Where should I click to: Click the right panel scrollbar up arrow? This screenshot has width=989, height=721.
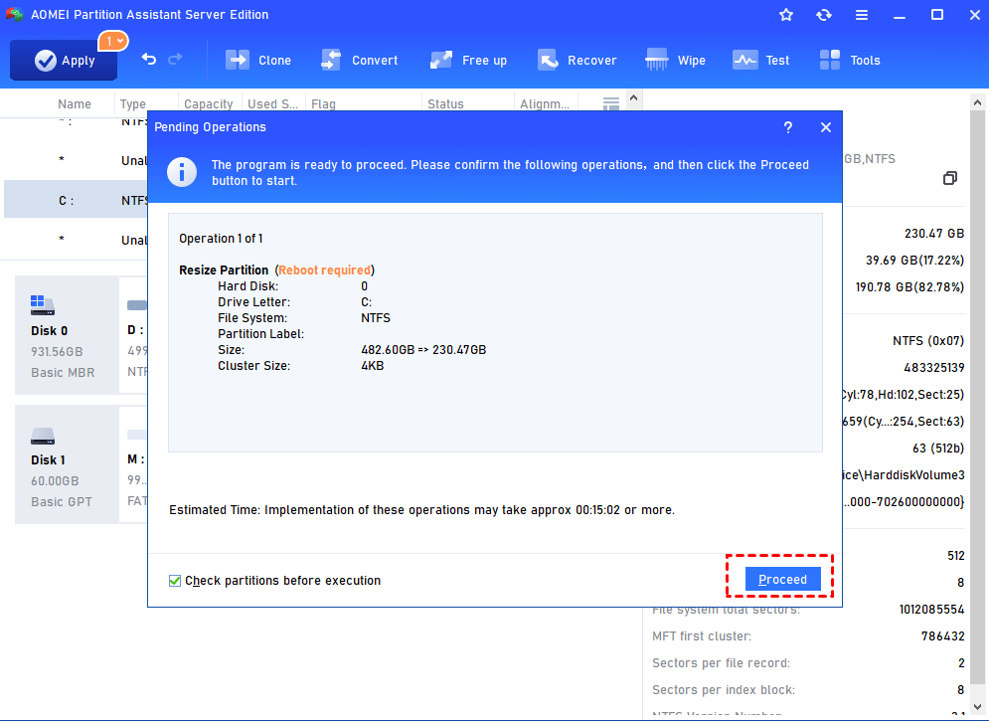(978, 102)
